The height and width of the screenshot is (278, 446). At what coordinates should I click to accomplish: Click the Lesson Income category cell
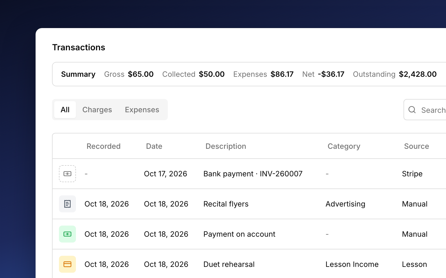(352, 264)
